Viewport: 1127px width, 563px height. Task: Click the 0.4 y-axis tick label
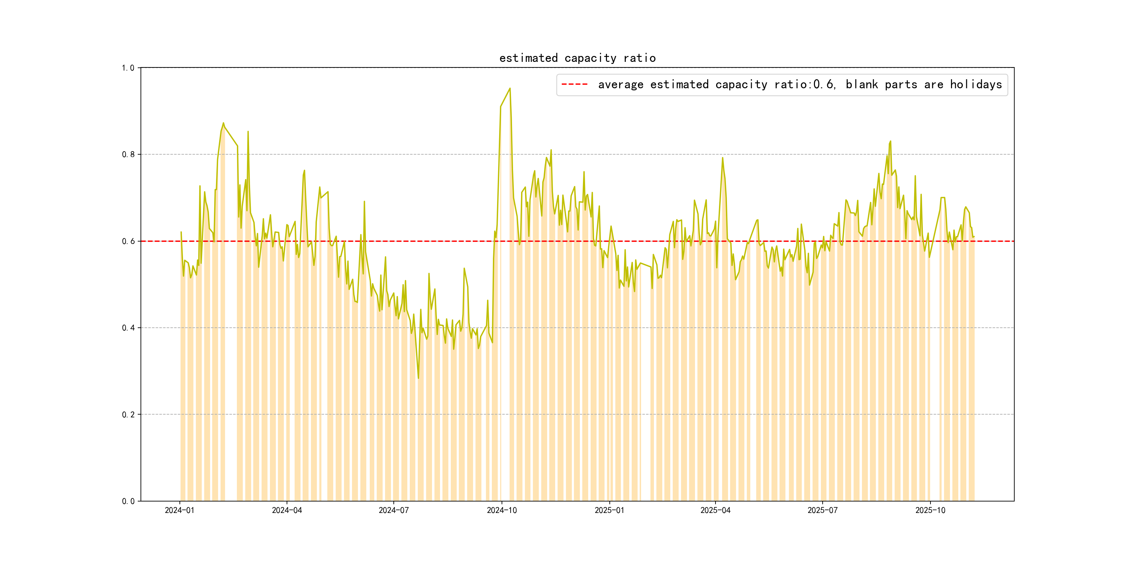[x=128, y=328]
